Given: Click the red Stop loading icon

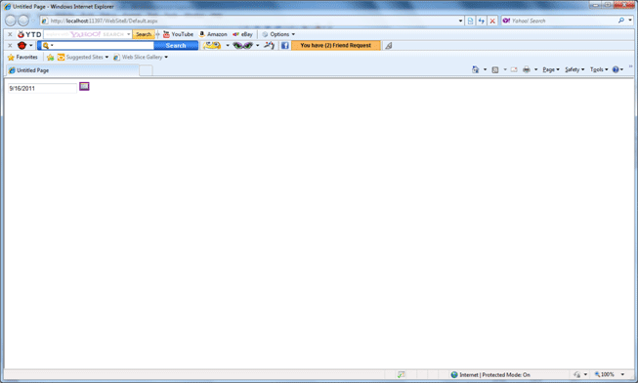Looking at the screenshot, I should tap(492, 21).
